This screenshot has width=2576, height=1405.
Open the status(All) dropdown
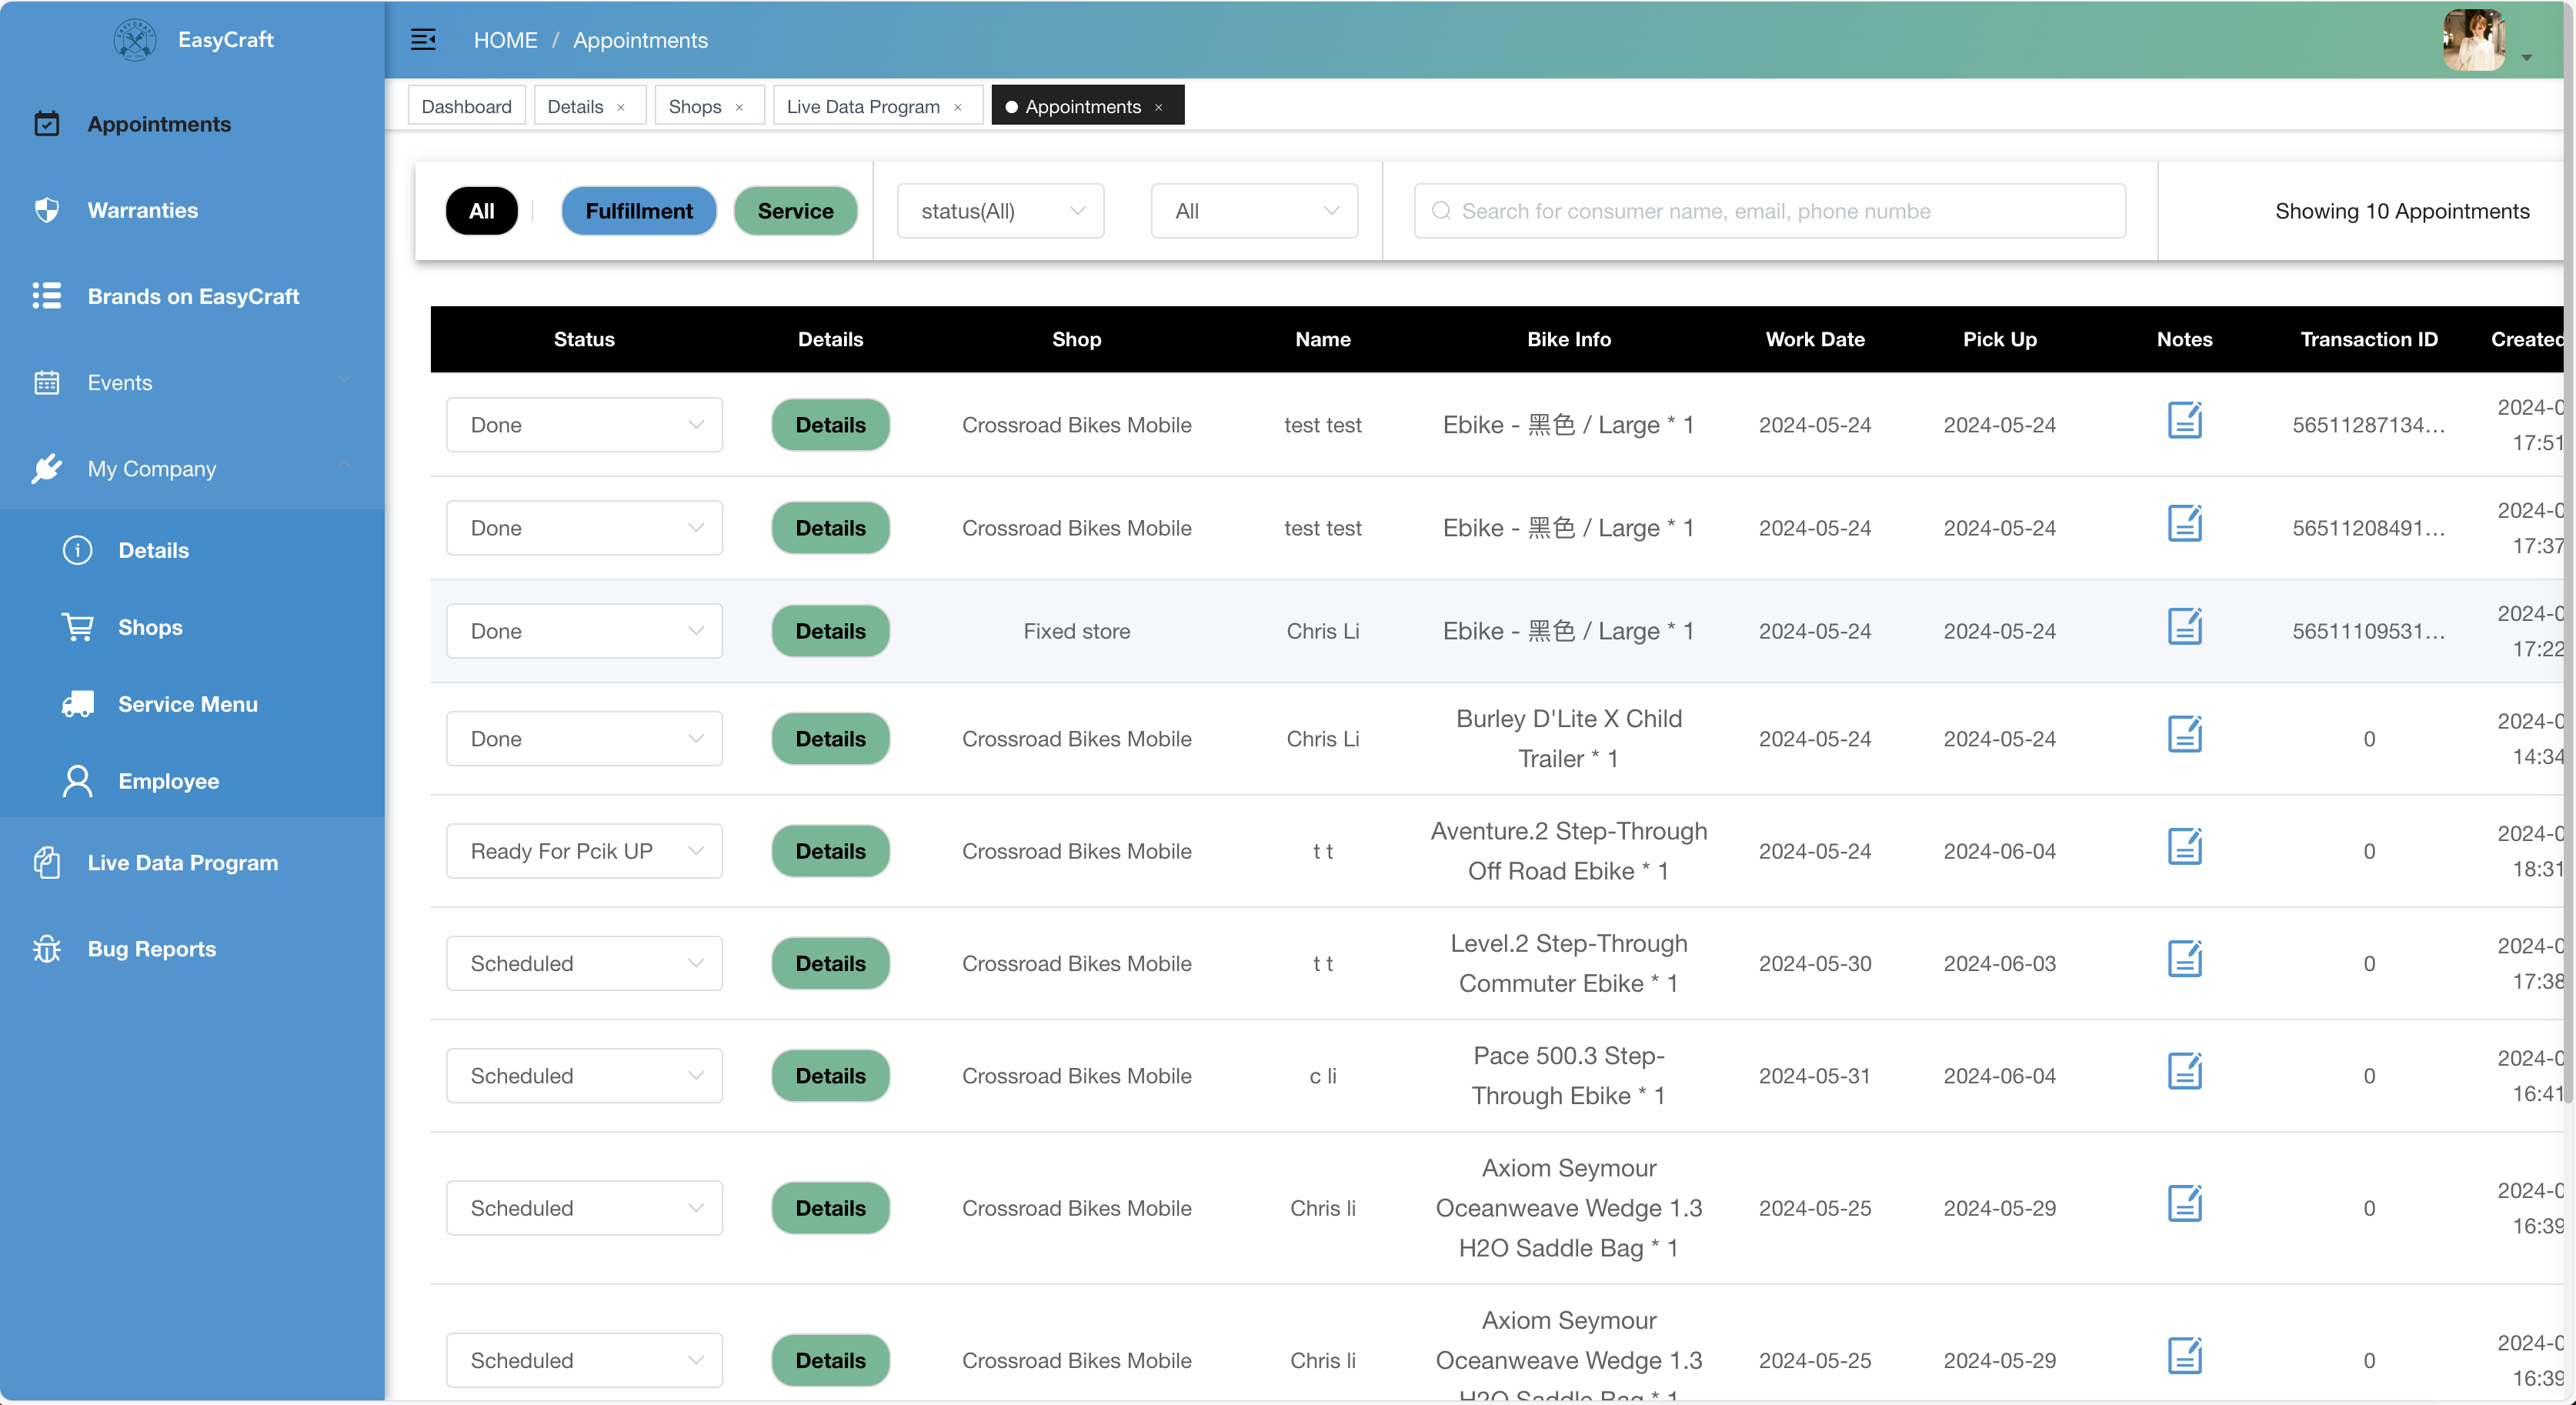point(1000,211)
